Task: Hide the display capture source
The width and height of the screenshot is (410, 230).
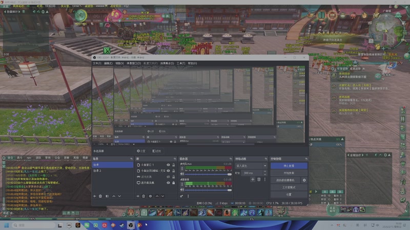Action: click(x=168, y=183)
